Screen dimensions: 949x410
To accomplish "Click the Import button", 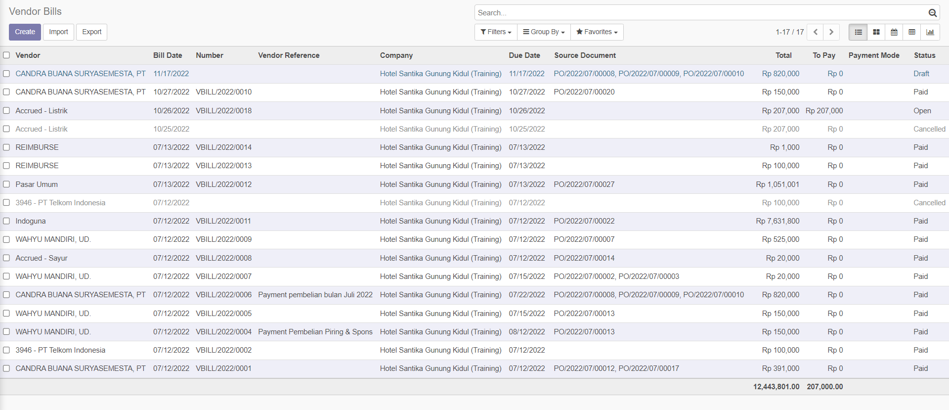I will click(58, 32).
